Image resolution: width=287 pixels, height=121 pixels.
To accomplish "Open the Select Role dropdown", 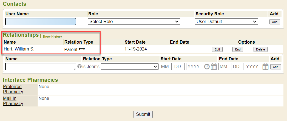I will tap(134, 22).
